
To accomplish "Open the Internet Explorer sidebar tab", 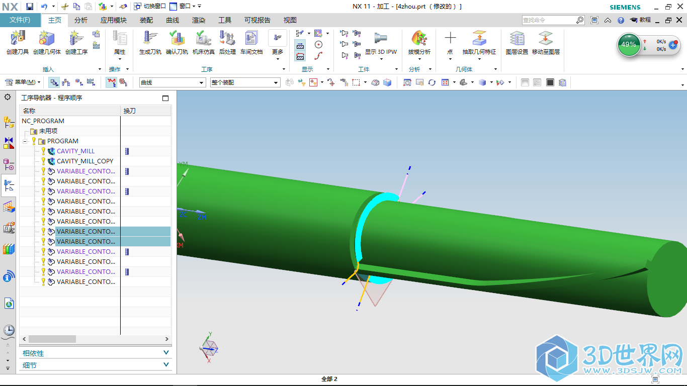I will [x=9, y=303].
